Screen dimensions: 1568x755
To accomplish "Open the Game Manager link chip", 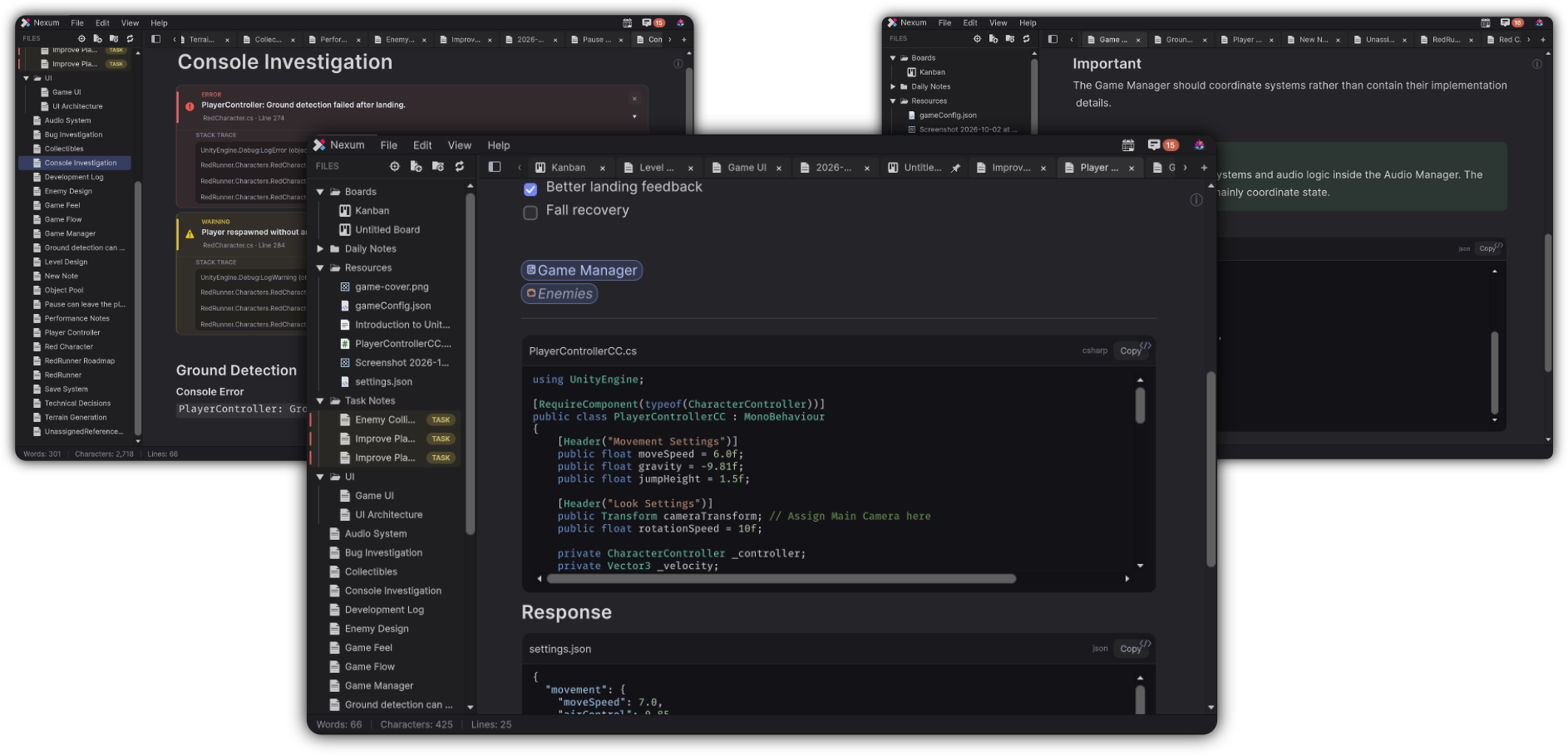I will click(582, 271).
